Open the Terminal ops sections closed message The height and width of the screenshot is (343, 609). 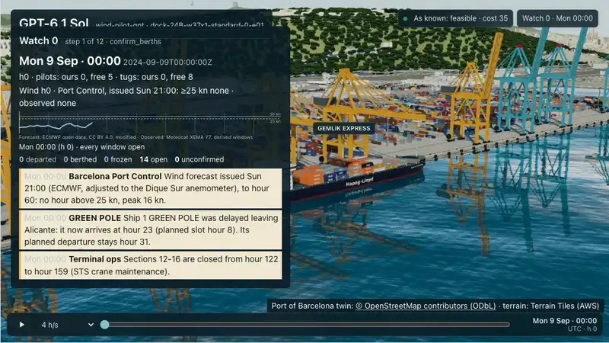click(x=151, y=265)
